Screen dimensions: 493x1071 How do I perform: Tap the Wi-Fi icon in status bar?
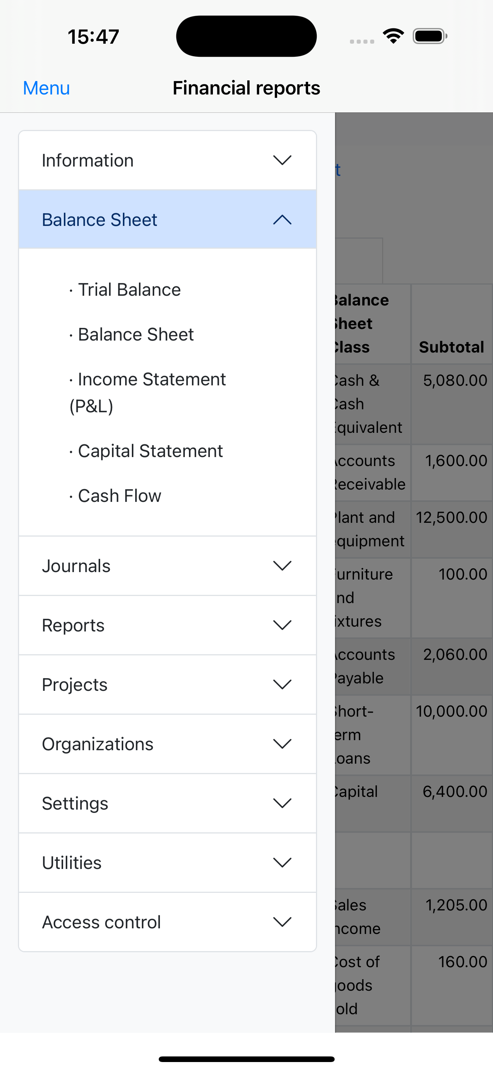tap(393, 36)
